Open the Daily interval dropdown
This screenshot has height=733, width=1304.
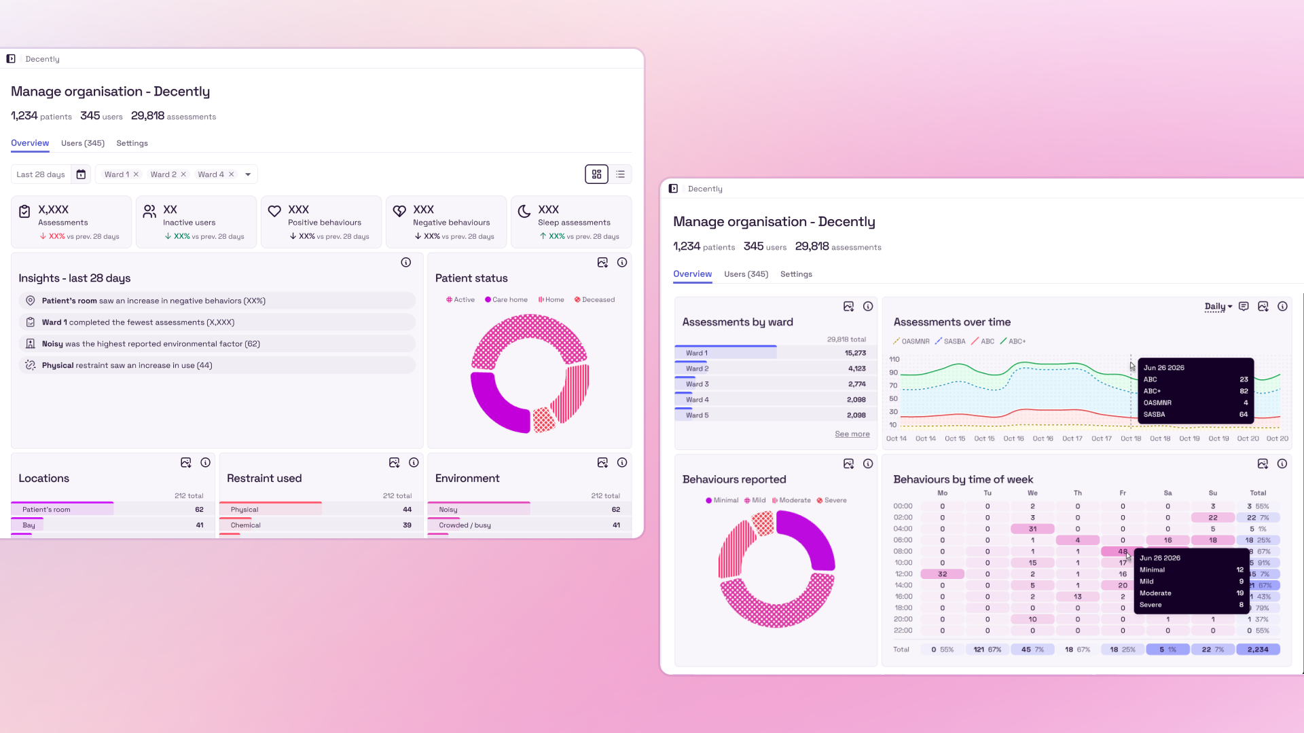1218,307
